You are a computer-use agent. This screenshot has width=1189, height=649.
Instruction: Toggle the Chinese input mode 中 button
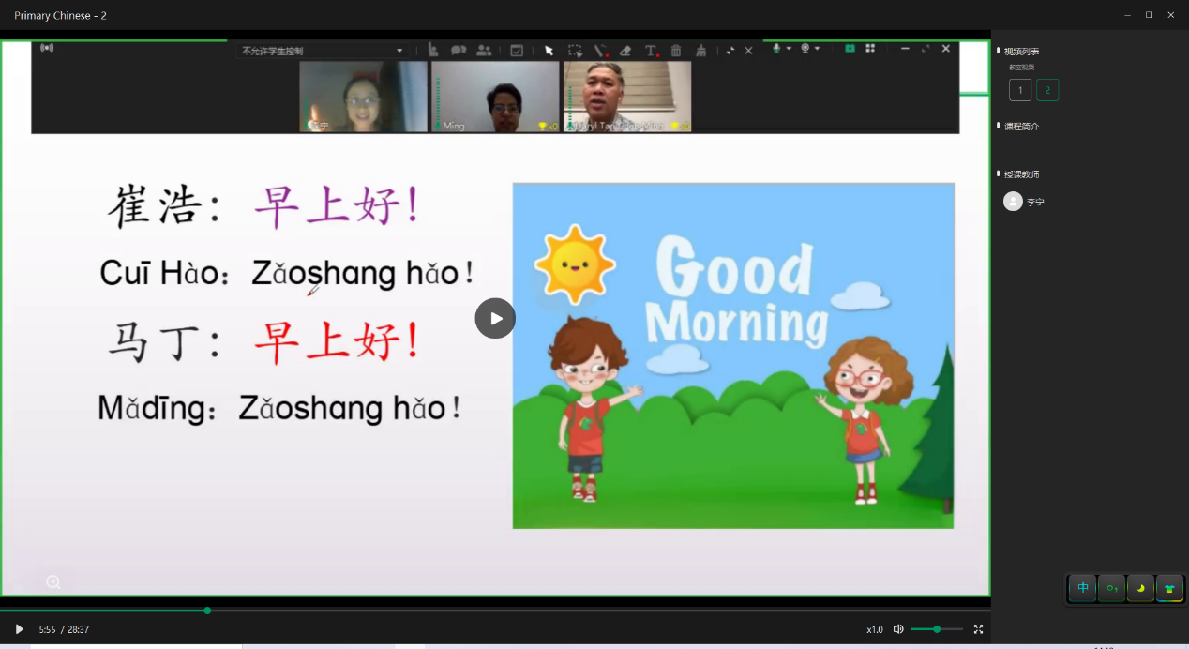click(1083, 588)
